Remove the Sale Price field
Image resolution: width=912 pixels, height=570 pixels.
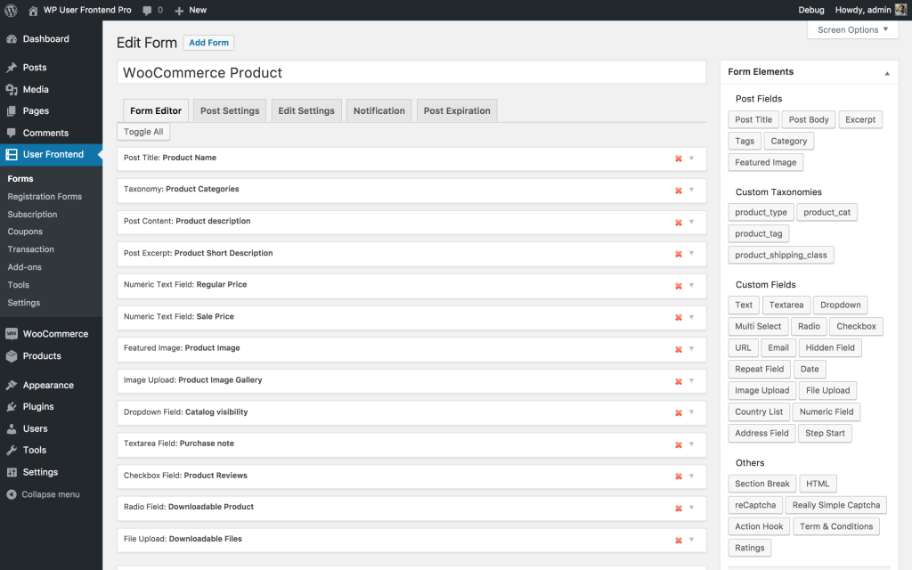(678, 318)
